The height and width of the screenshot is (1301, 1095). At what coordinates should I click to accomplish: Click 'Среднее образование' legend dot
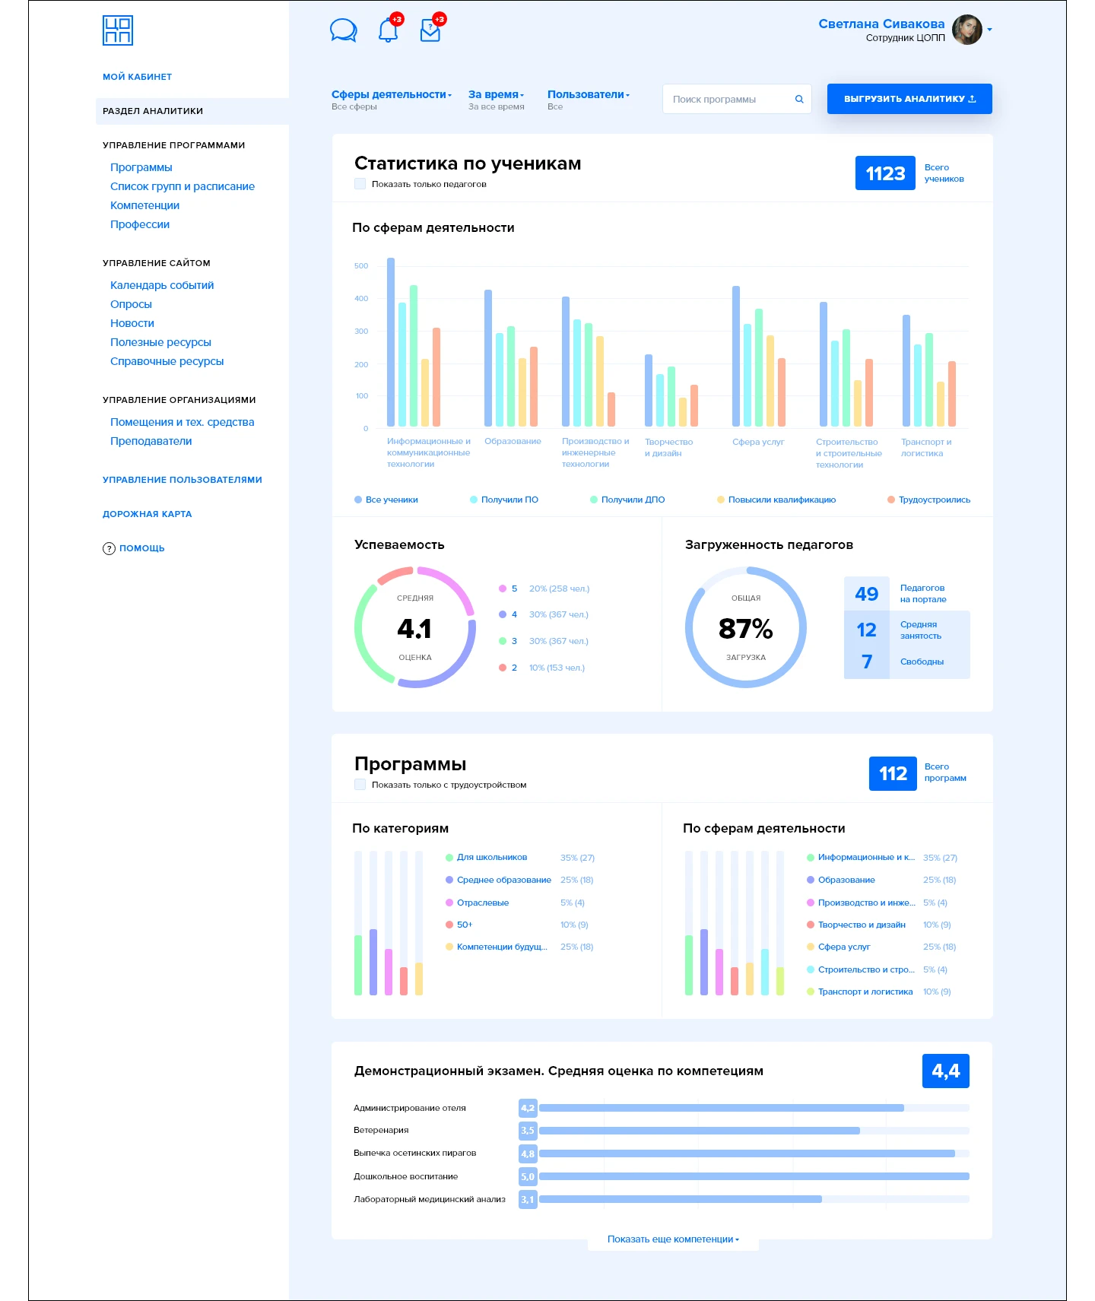[449, 880]
